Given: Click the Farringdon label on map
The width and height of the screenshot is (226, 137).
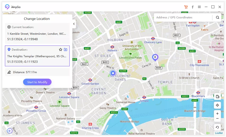Looking at the screenshot, I should click(193, 26).
